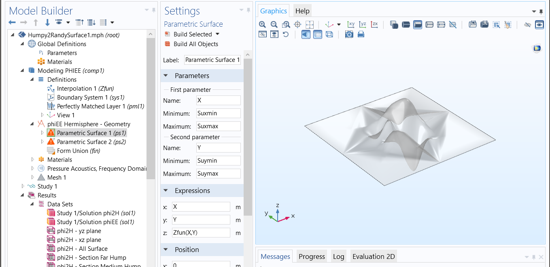Reset hiding with the undo-arrow icon

point(286,35)
